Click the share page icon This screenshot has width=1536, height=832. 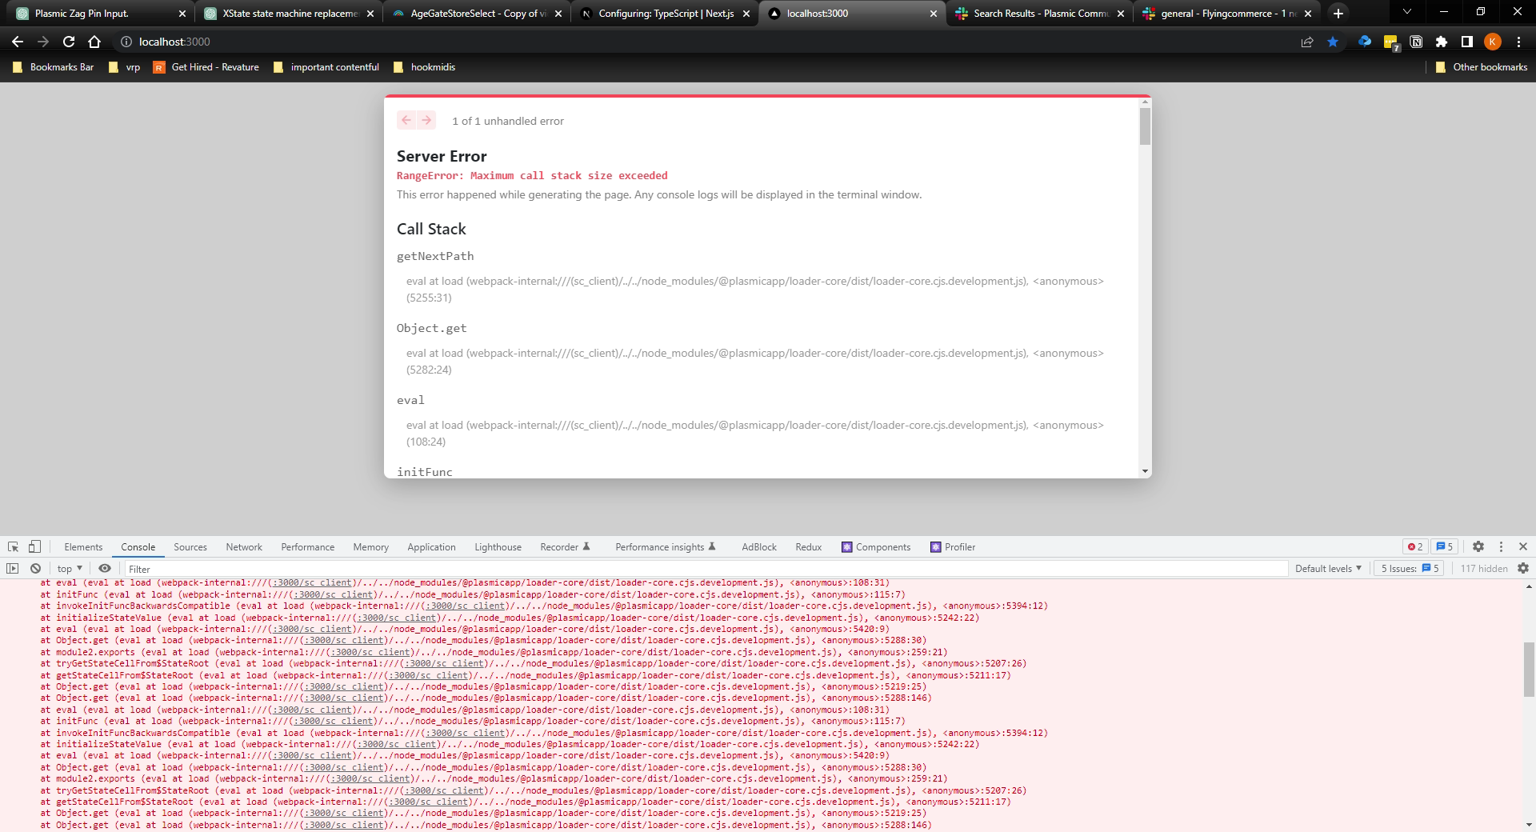coord(1307,42)
